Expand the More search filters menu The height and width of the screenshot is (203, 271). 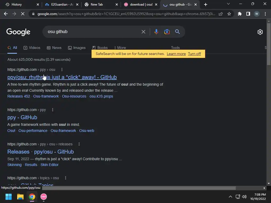[120, 48]
